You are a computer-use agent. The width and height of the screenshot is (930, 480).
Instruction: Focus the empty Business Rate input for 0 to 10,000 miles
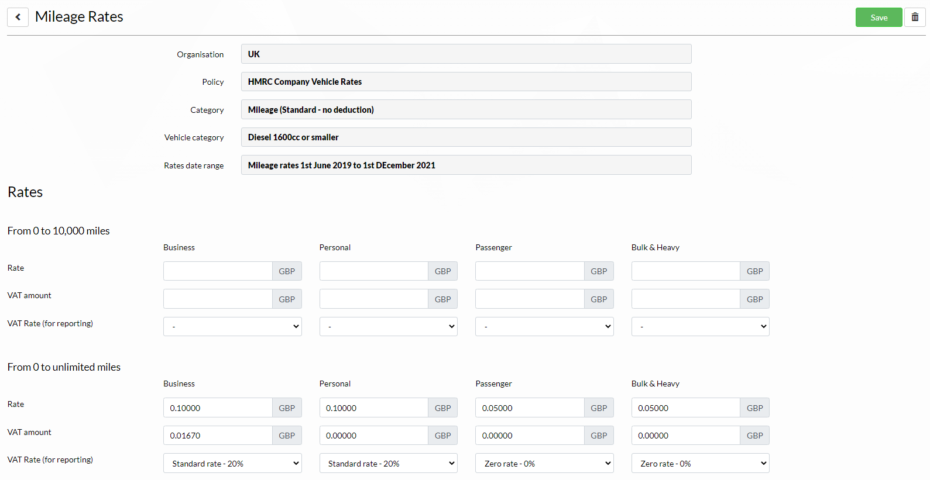click(218, 271)
